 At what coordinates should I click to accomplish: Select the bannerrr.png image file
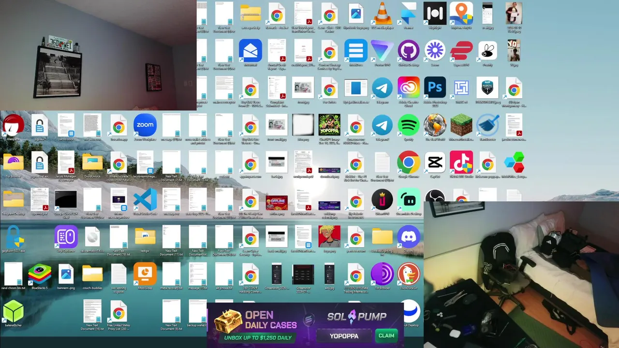click(x=66, y=274)
